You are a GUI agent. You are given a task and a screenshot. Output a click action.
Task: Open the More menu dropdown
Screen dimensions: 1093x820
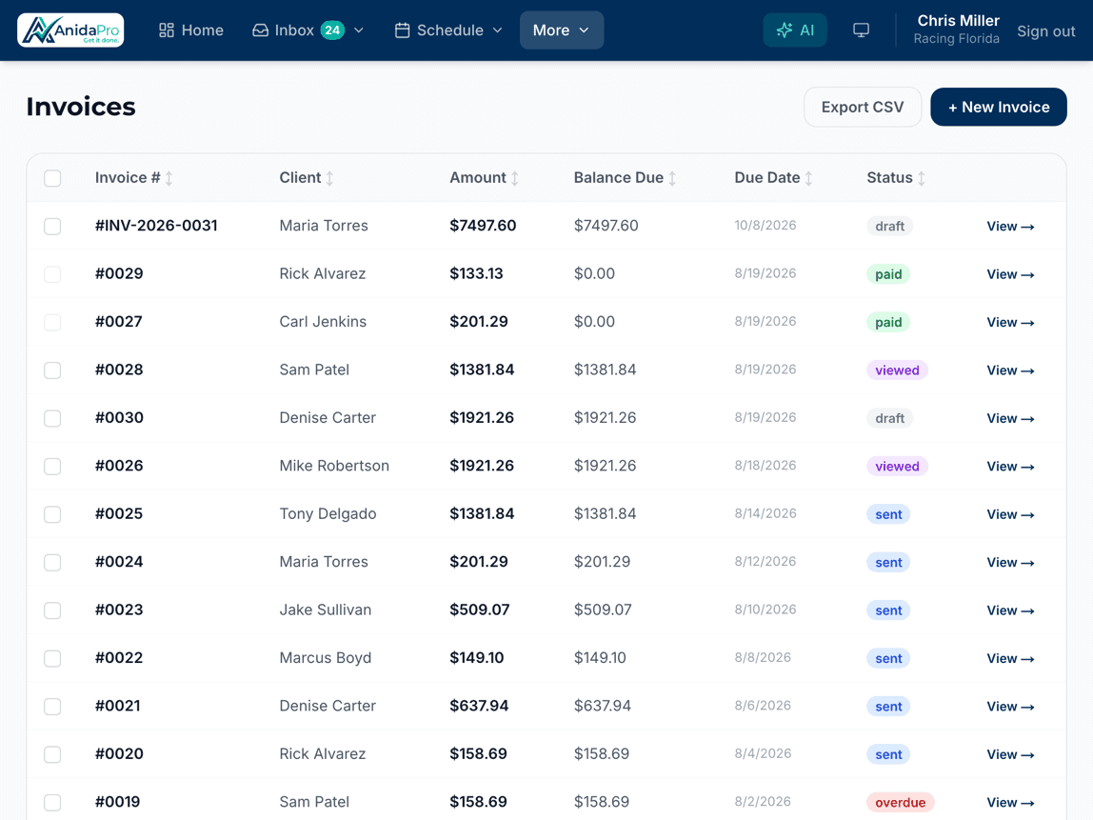coord(561,30)
